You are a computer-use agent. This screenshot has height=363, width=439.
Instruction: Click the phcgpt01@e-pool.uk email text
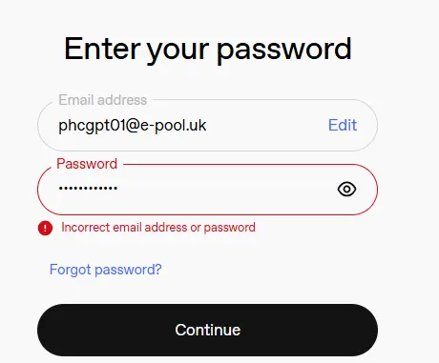pyautogui.click(x=133, y=126)
